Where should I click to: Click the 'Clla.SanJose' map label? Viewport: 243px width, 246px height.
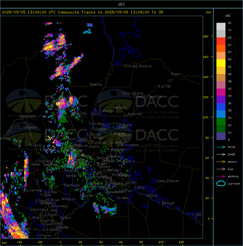(x=133, y=93)
